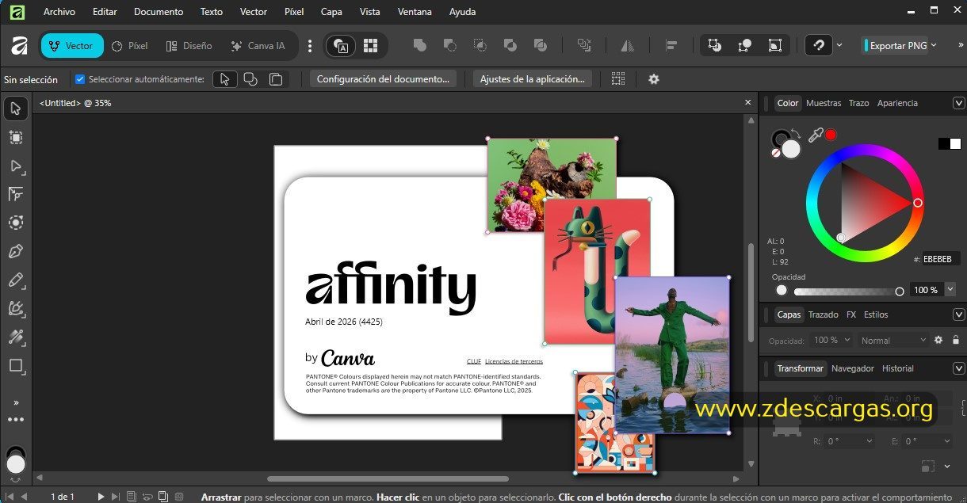967x503 pixels.
Task: Open the Capa menu
Action: [x=331, y=12]
